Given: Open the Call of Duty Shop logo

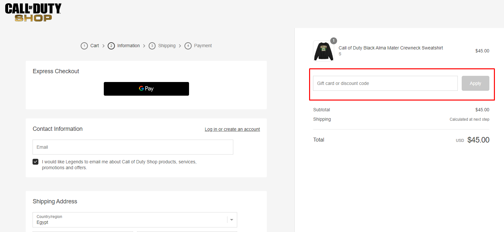Looking at the screenshot, I should pyautogui.click(x=33, y=13).
